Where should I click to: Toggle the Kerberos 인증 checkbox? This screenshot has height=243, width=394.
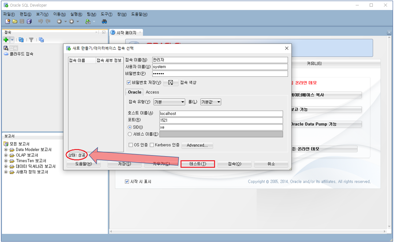click(152, 145)
